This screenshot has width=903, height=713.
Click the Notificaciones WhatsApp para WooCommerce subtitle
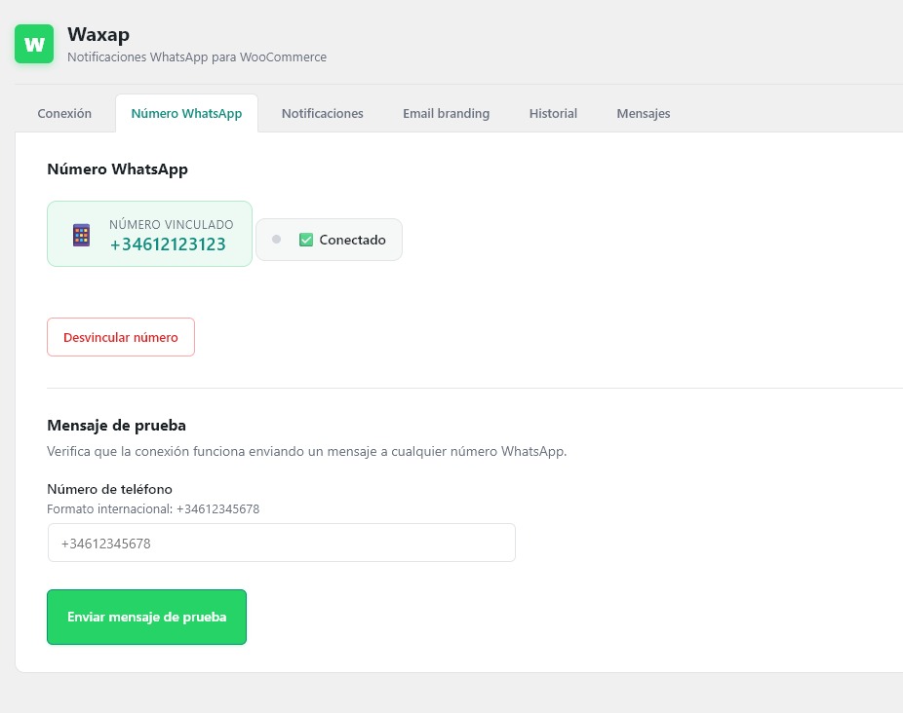click(197, 56)
